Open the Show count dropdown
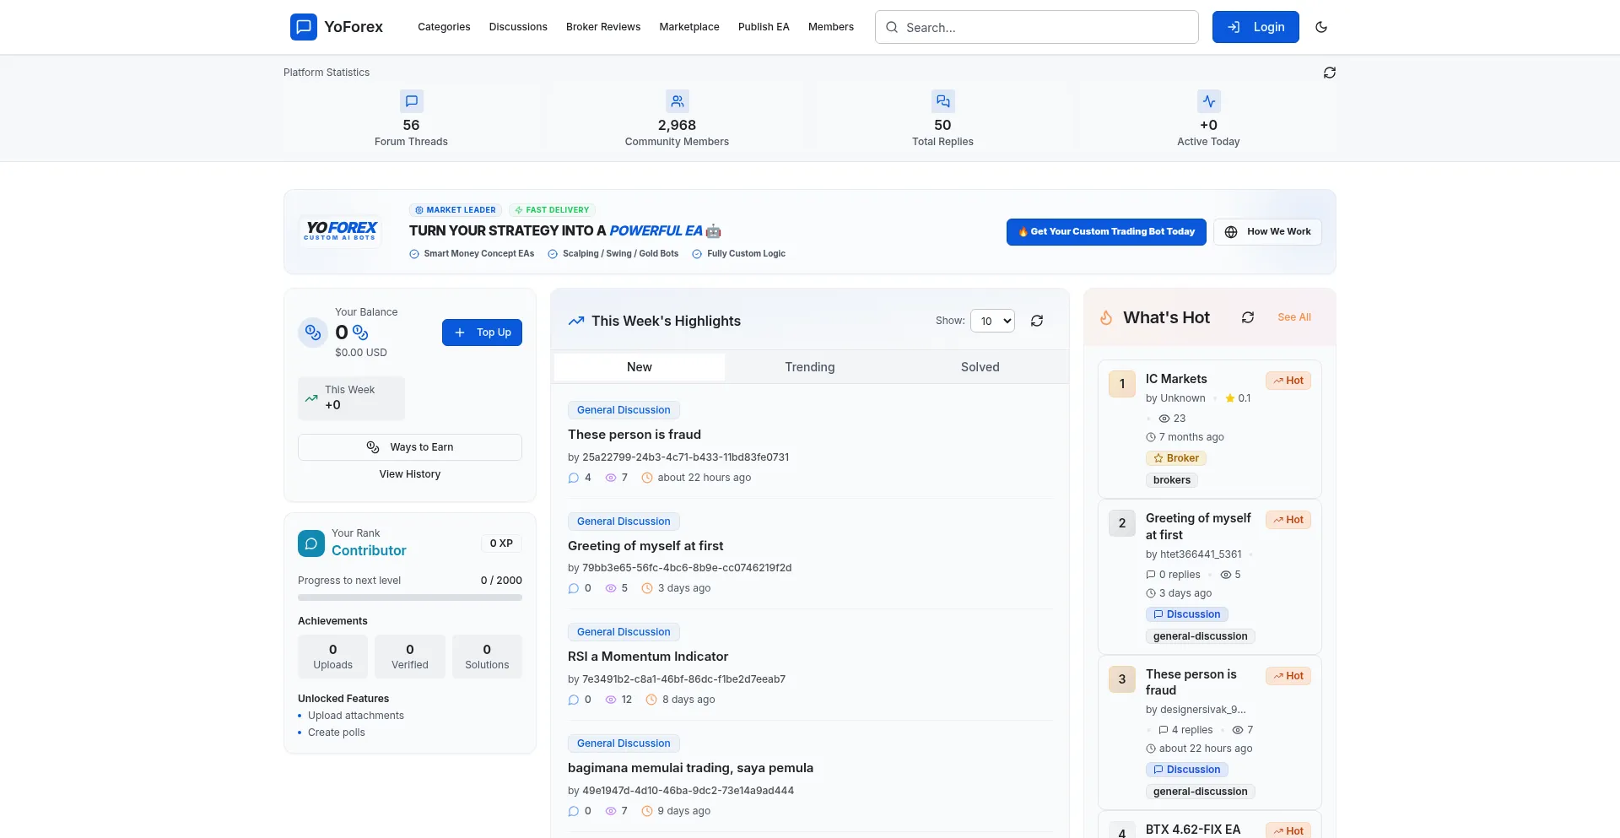The image size is (1620, 838). click(992, 321)
